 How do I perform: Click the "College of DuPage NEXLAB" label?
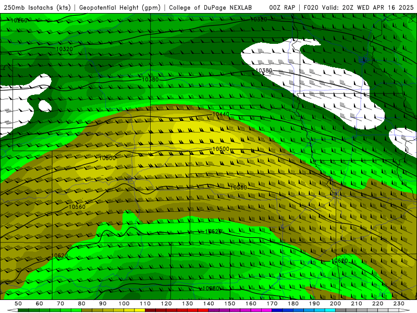[x=211, y=8]
